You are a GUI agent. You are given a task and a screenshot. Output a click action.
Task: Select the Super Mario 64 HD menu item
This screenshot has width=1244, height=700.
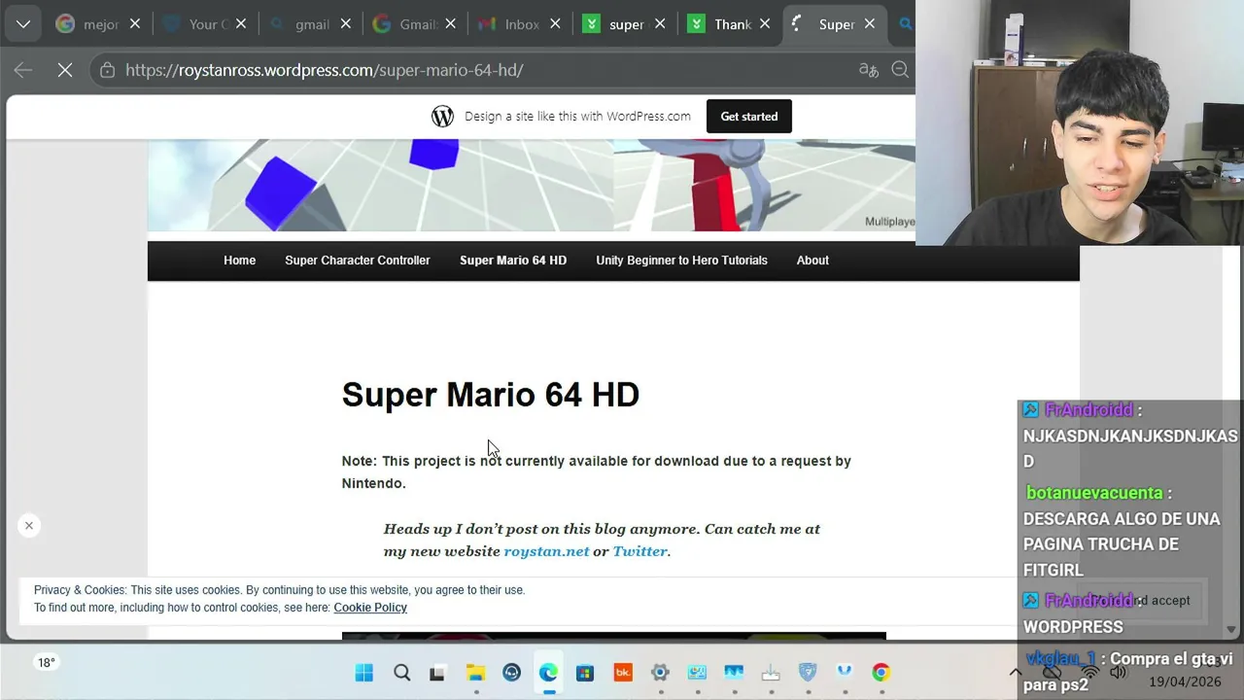tap(513, 261)
